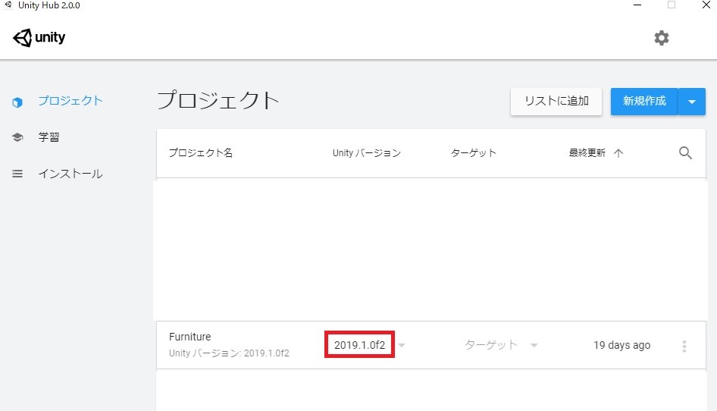Click the インストール list icon in sidebar

17,174
